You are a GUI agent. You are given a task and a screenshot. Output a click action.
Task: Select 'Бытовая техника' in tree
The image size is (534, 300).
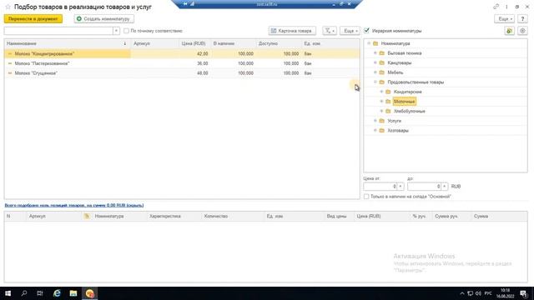coord(404,53)
